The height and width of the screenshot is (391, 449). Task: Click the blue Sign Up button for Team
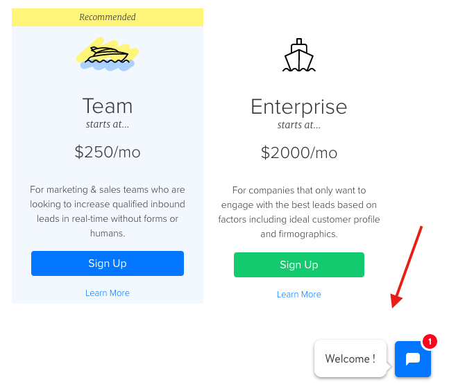(x=108, y=263)
